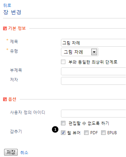Screen dimensions: 126x157
Task: Click the 옵션 section heading
Action: pyautogui.click(x=12, y=99)
